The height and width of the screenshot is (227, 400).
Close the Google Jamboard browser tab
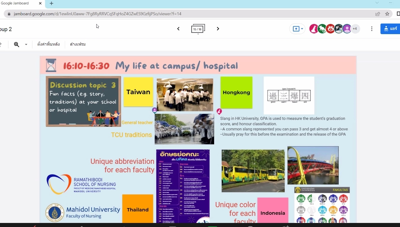(x=40, y=3)
